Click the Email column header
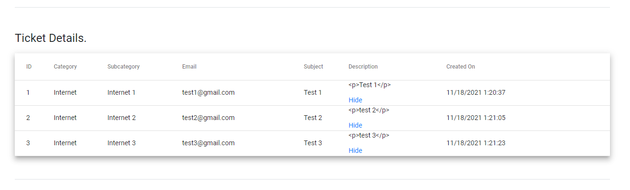The height and width of the screenshot is (190, 630). tap(189, 67)
